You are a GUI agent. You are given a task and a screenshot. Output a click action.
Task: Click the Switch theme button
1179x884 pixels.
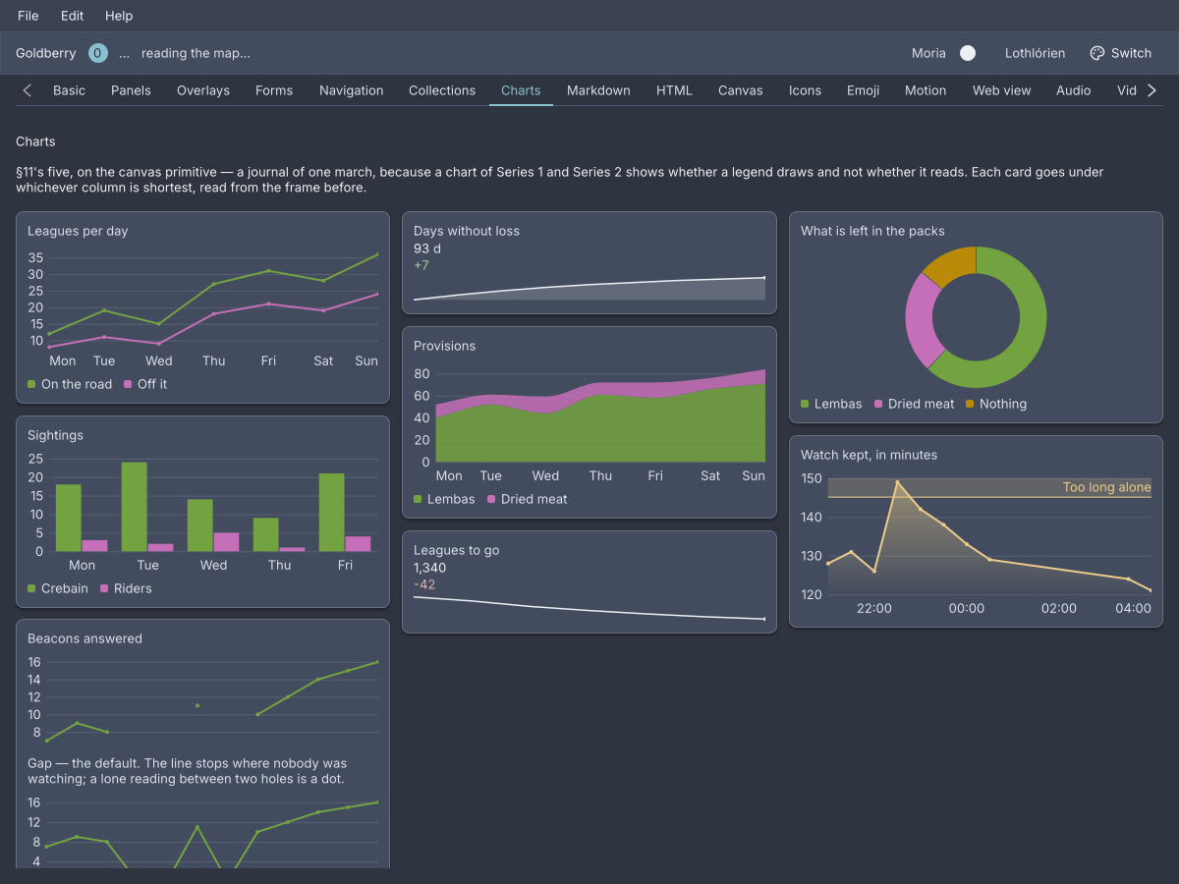tap(1121, 53)
